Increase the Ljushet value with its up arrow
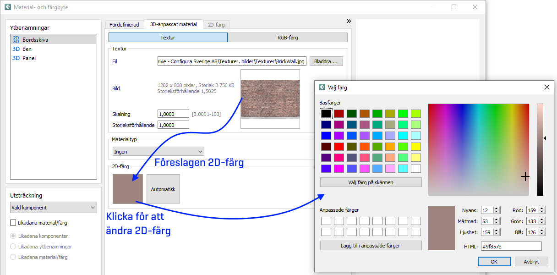Image resolution: width=557 pixels, height=275 pixels. (497, 231)
